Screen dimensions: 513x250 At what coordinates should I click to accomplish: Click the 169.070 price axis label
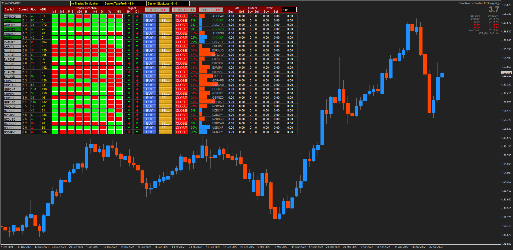coord(507,5)
